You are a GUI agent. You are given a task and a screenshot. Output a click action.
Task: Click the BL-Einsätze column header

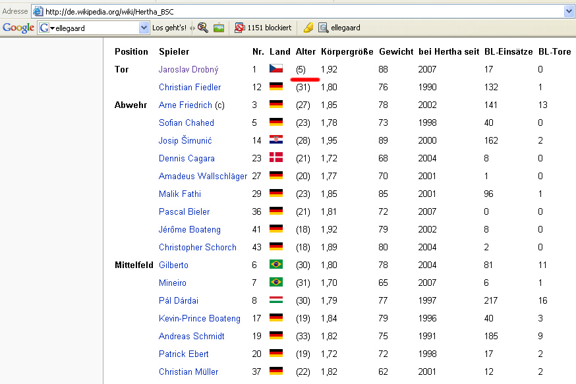pyautogui.click(x=508, y=52)
